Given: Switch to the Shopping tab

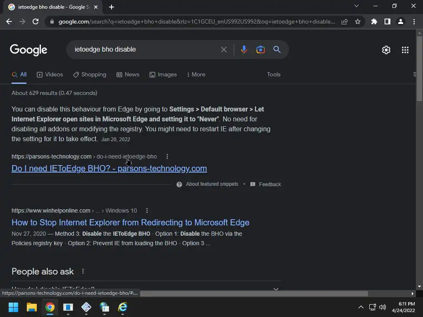Looking at the screenshot, I should click(90, 75).
